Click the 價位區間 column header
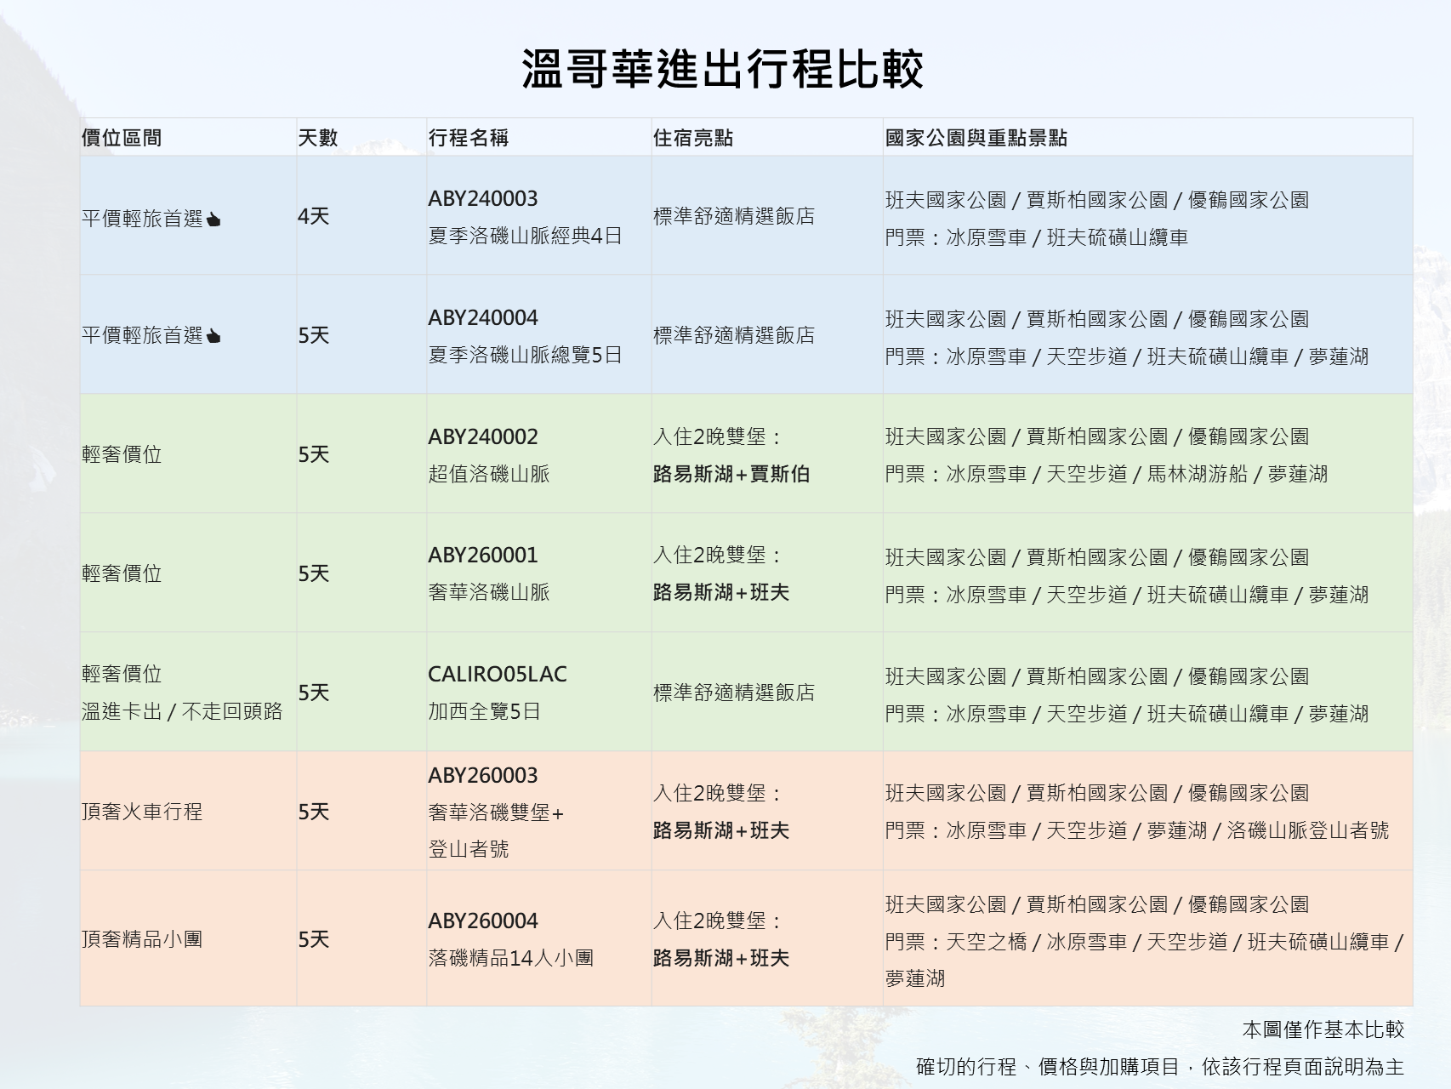 (122, 138)
